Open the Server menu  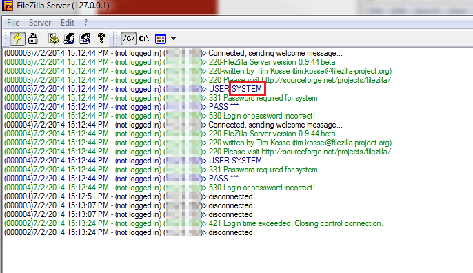click(40, 23)
